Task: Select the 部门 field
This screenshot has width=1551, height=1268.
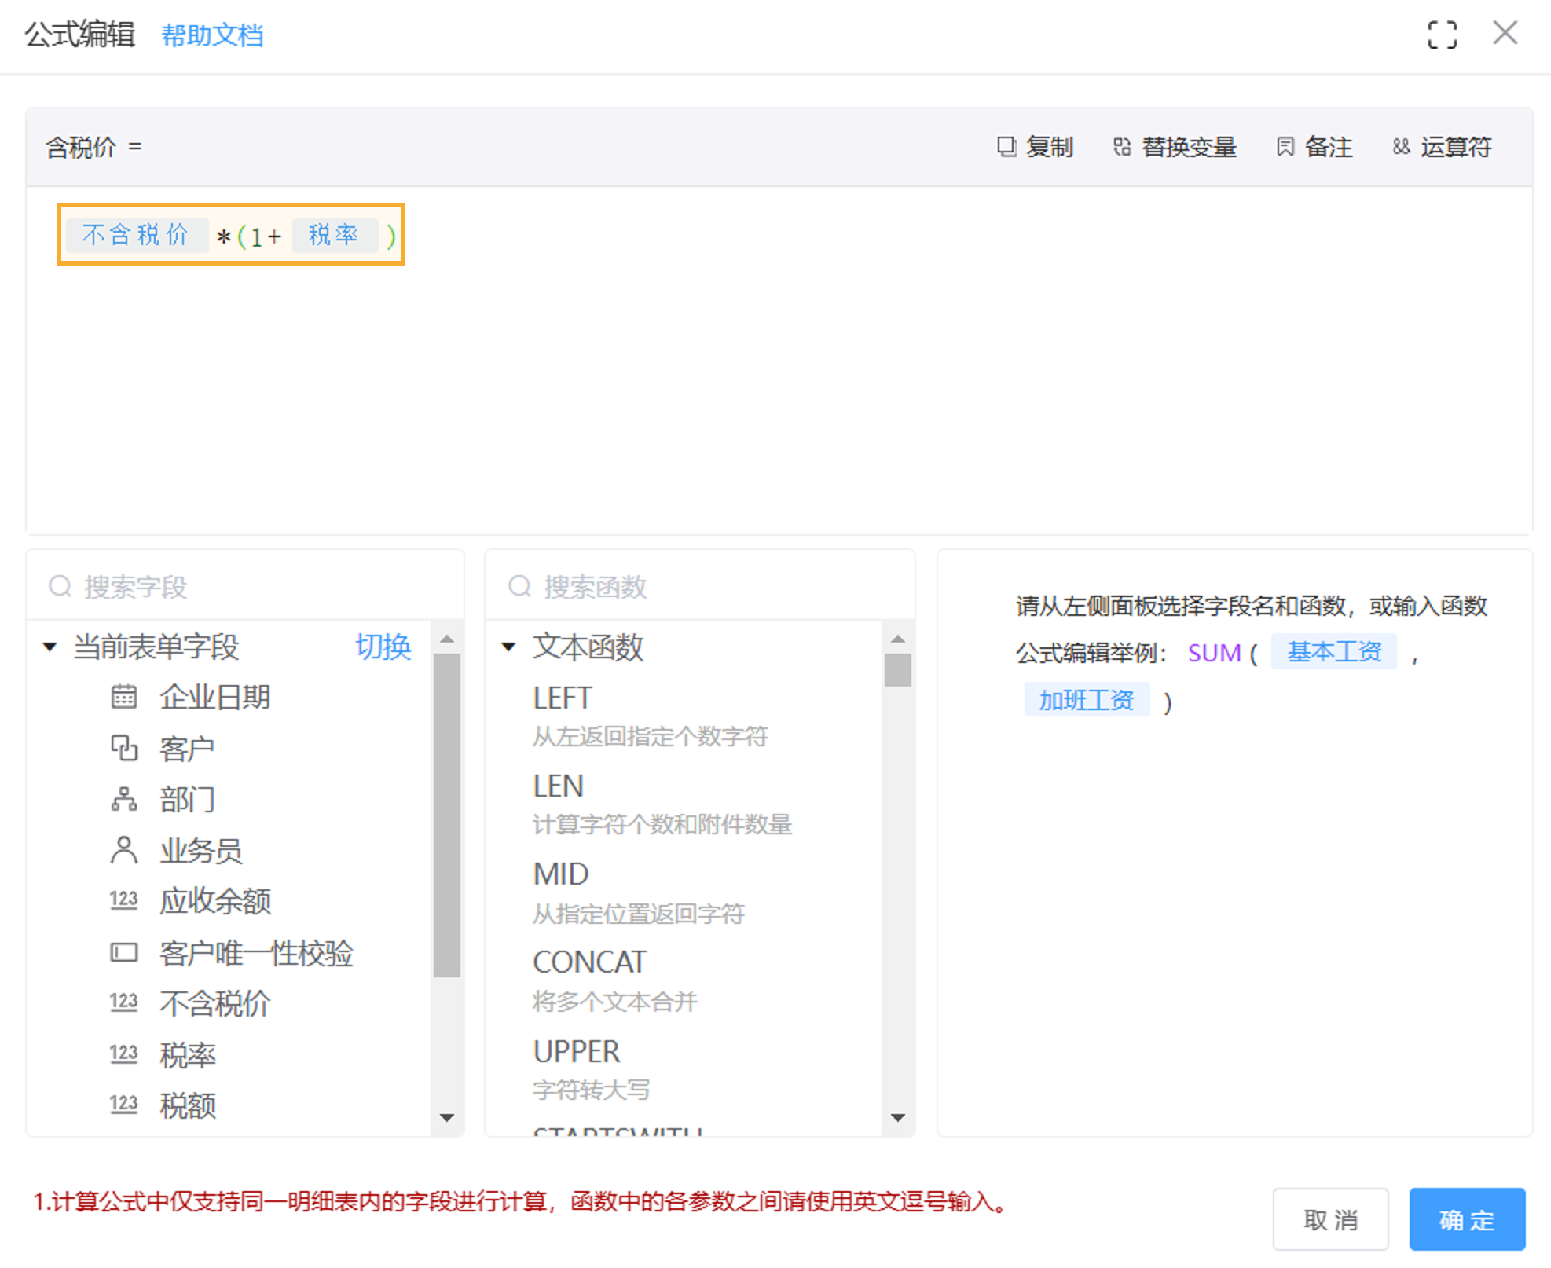Action: [x=187, y=800]
